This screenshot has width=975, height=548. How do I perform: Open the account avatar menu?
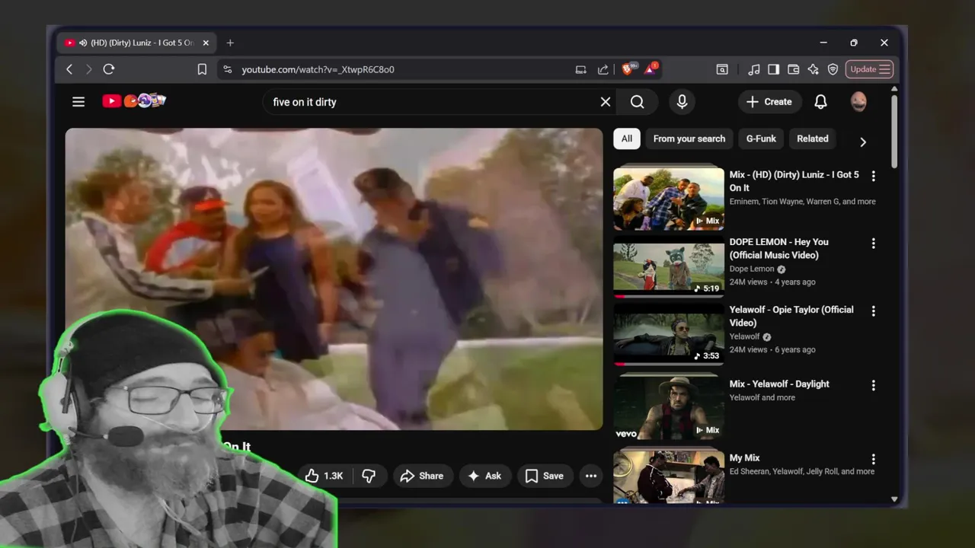point(858,102)
